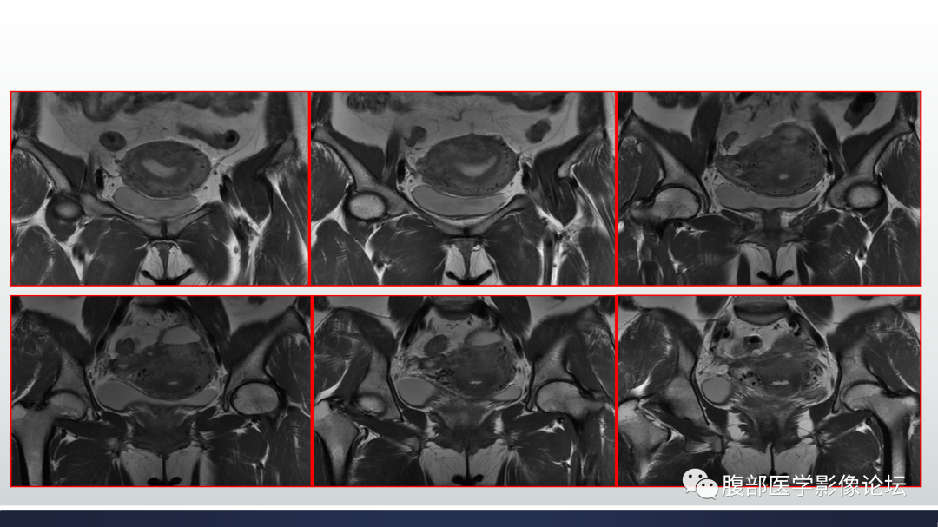Select the bottom-left pelvic MRI image
The height and width of the screenshot is (527, 938).
[x=161, y=391]
